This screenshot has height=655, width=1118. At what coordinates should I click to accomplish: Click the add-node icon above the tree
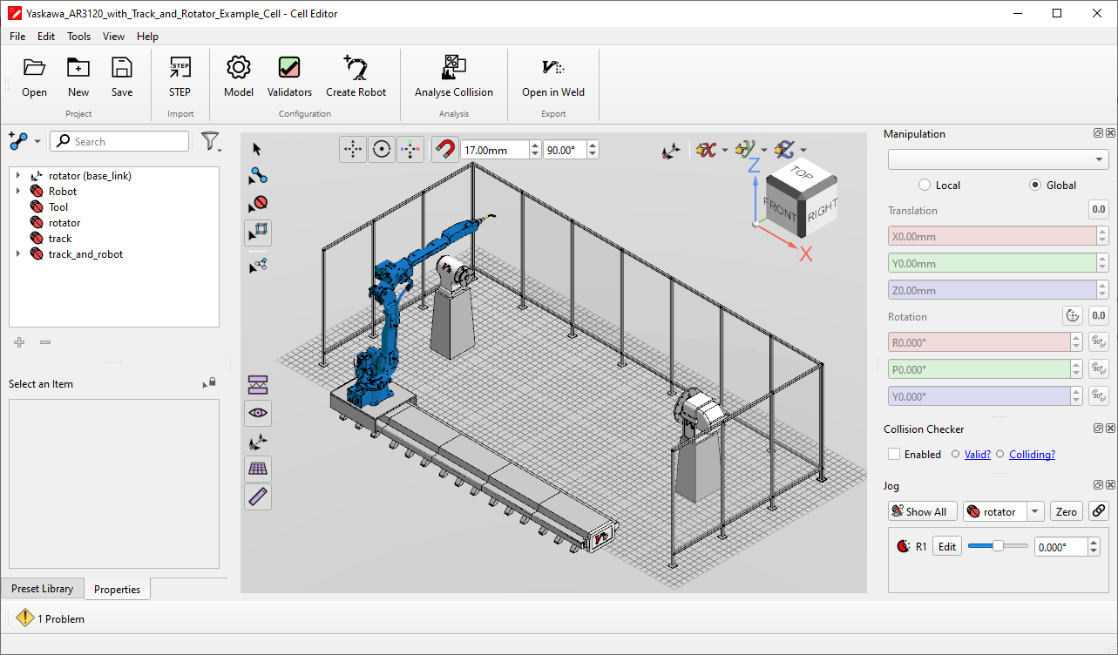[x=18, y=141]
